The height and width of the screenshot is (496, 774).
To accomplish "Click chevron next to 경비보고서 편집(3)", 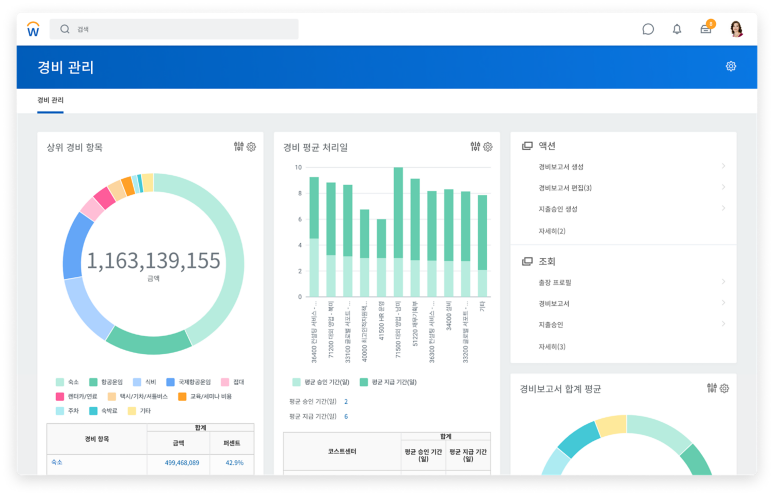I will [x=723, y=187].
